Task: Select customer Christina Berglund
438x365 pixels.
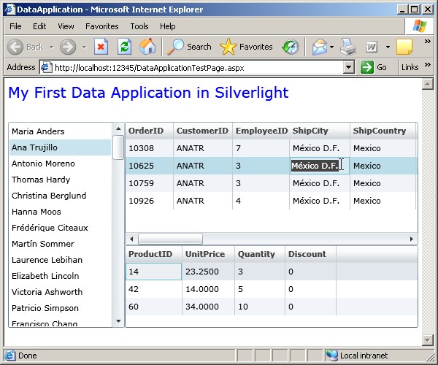Action: tap(61, 196)
